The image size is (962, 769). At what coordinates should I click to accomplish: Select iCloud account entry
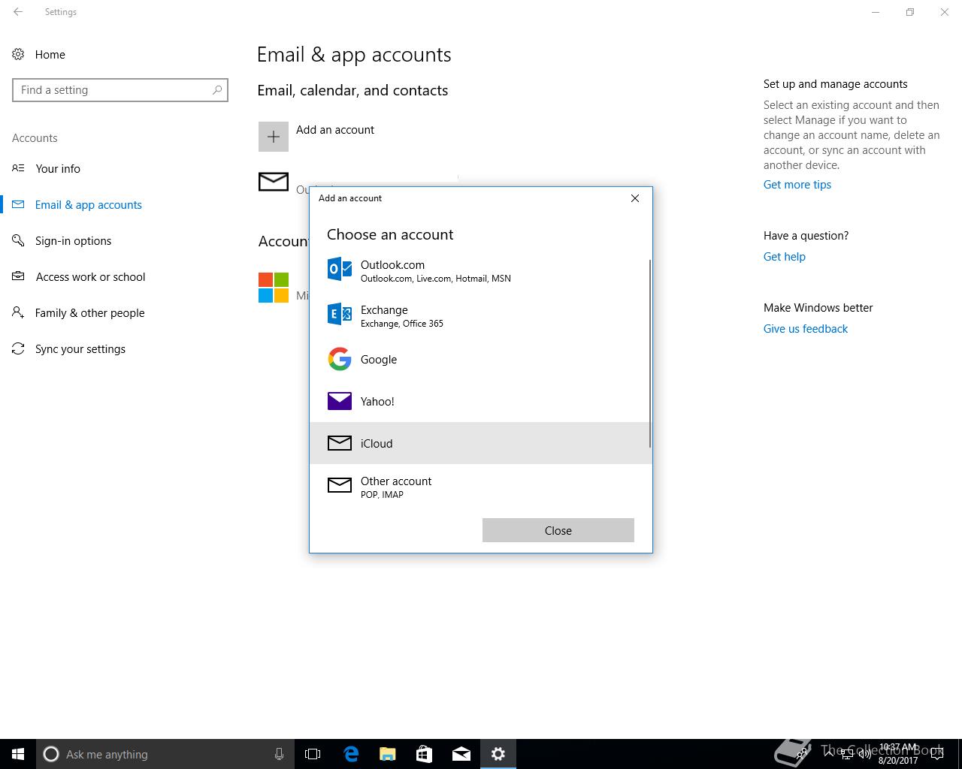[479, 443]
